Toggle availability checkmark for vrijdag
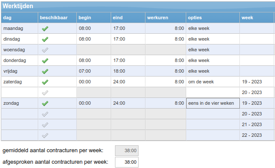This screenshot has height=168, width=275. (45, 71)
